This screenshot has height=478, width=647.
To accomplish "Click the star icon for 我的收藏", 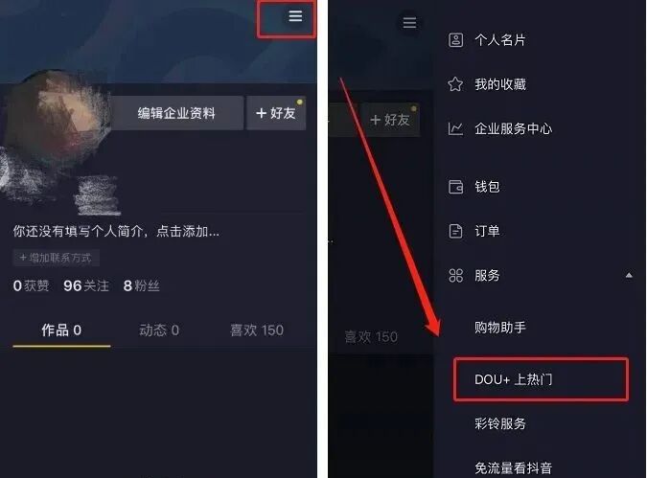I will [x=455, y=84].
